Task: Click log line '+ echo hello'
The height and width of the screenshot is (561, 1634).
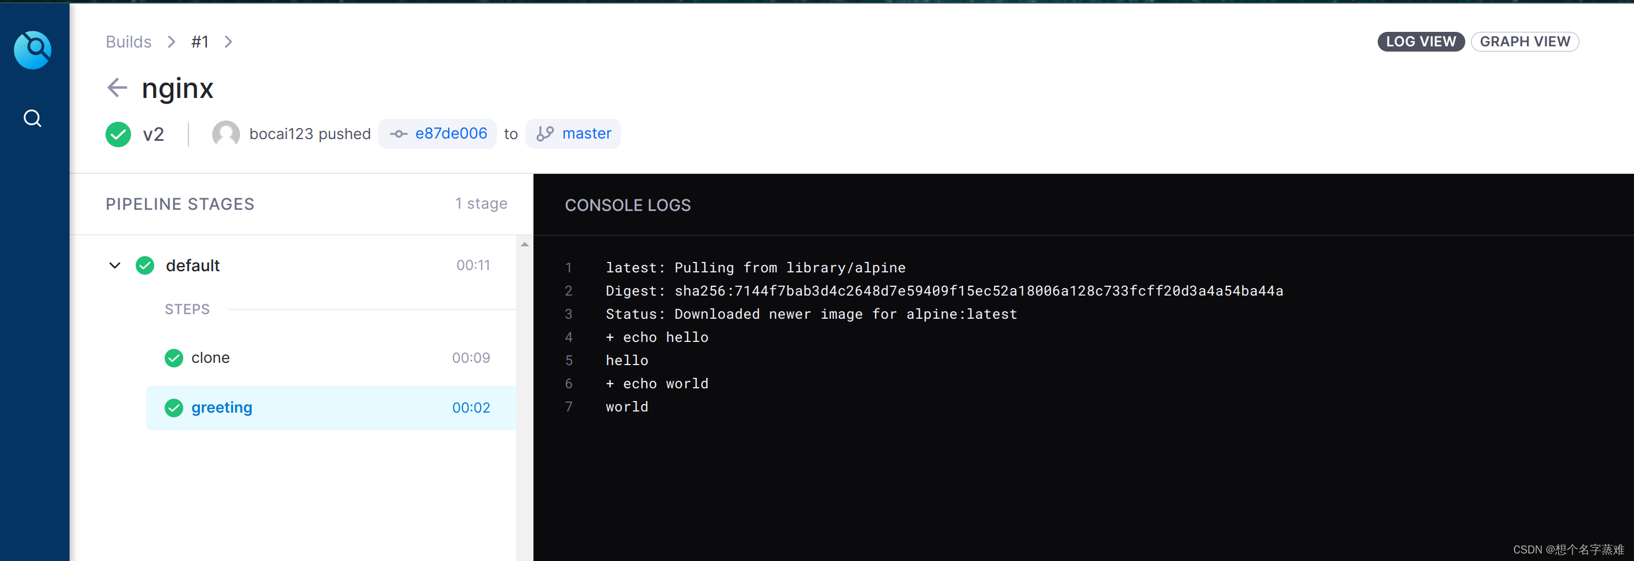Action: click(656, 337)
